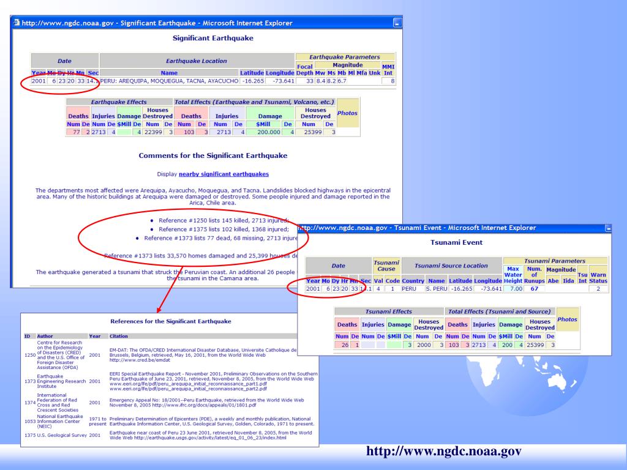Viewport: 627px width, 470px height.
Task: Click the window button on Significant Earthquake title bar
Action: [x=397, y=23]
